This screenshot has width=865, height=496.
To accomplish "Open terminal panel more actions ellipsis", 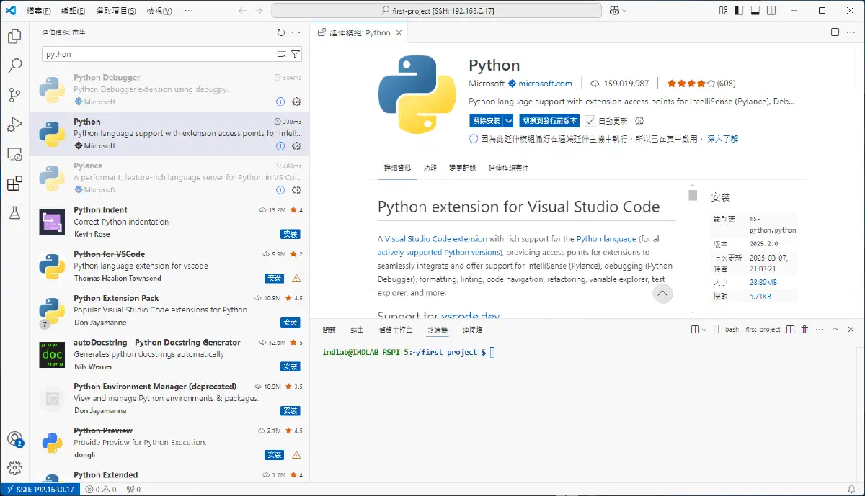I will click(x=820, y=329).
